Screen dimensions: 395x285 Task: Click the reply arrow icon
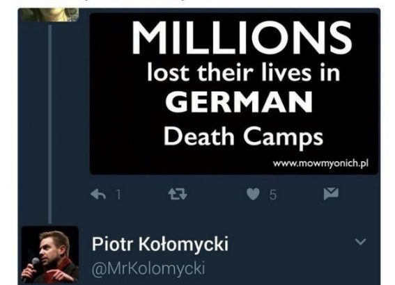tap(98, 194)
